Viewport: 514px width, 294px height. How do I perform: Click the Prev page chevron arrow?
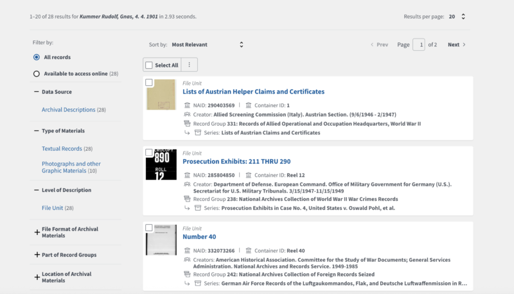[x=373, y=45]
